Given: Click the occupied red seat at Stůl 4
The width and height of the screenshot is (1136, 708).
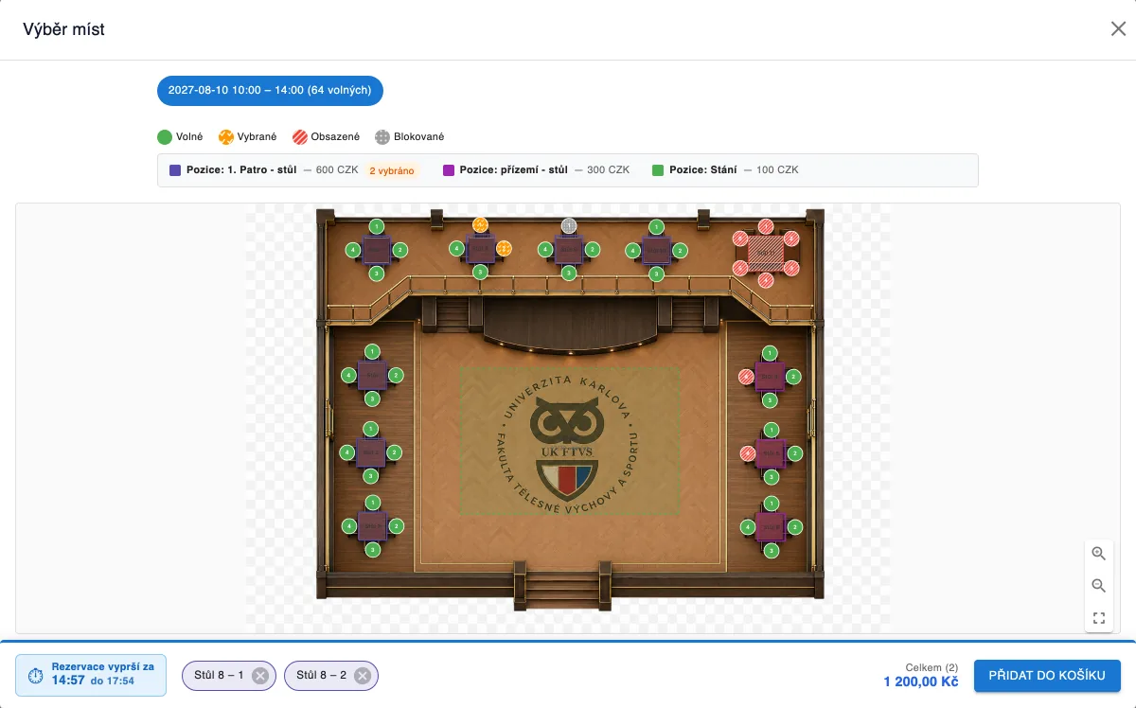Looking at the screenshot, I should point(747,377).
